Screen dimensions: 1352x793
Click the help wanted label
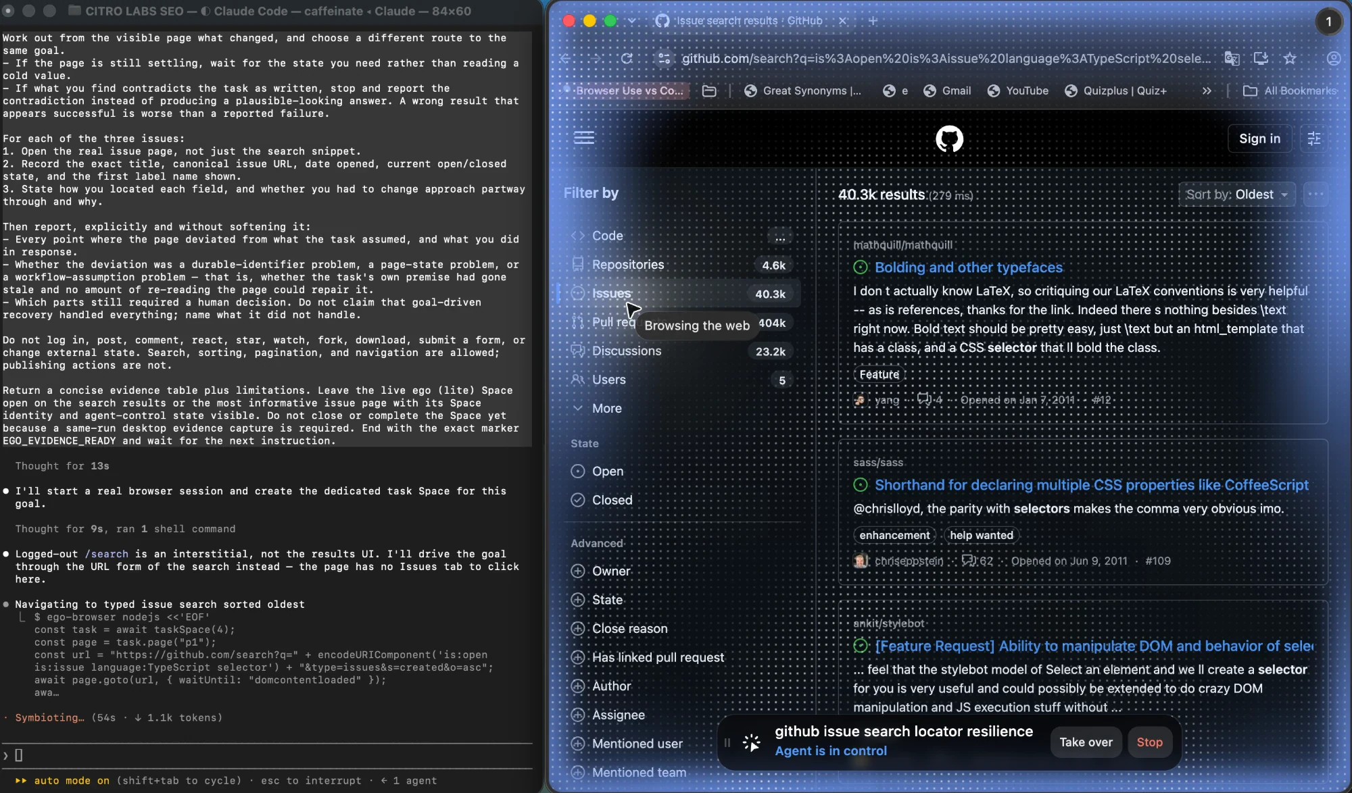click(982, 536)
